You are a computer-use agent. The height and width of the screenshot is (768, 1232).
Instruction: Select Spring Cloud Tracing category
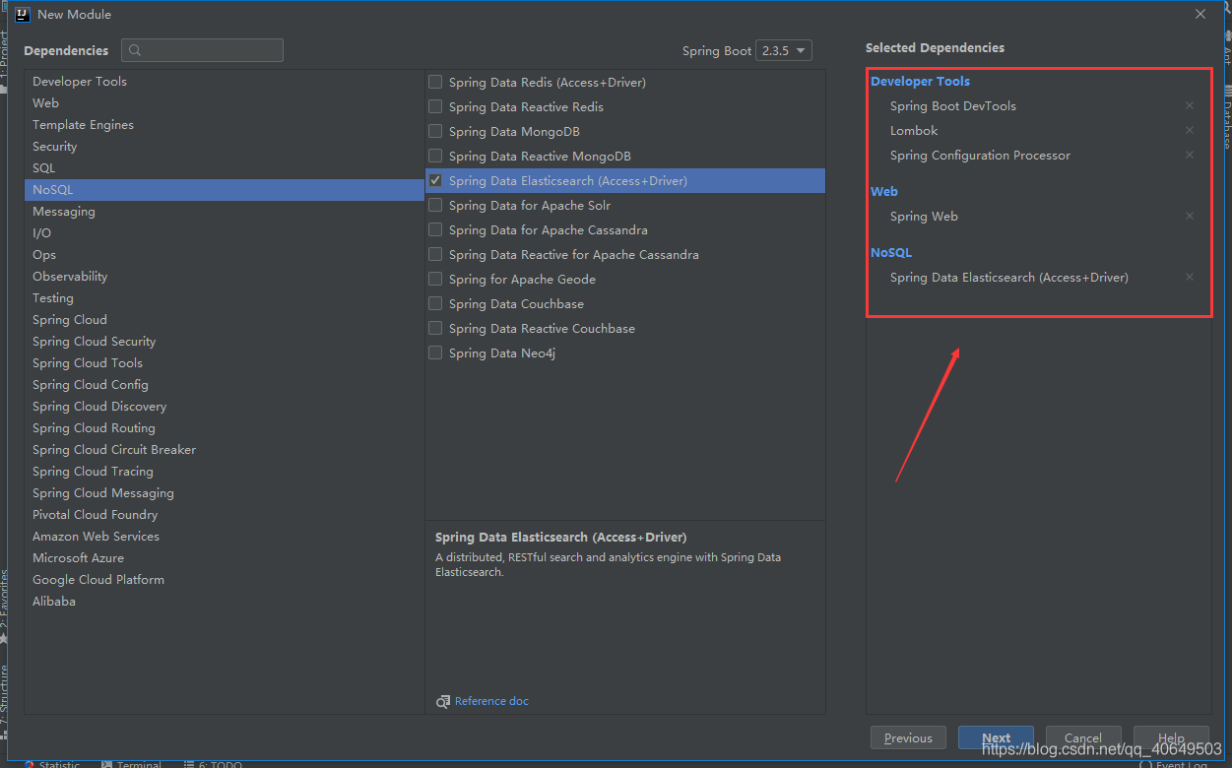(x=225, y=471)
